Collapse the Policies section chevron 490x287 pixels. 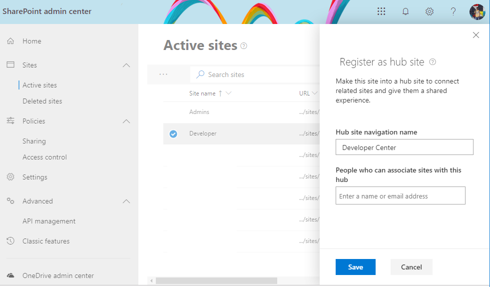click(126, 121)
